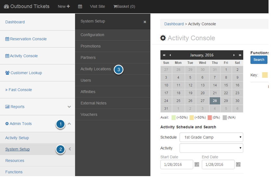Viewport: 278px width, 180px height.
Task: Select System Setup in sidebar
Action: [x=17, y=149]
